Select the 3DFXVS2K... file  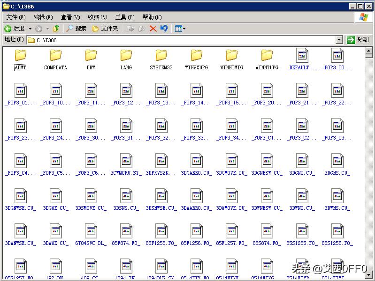tap(161, 165)
